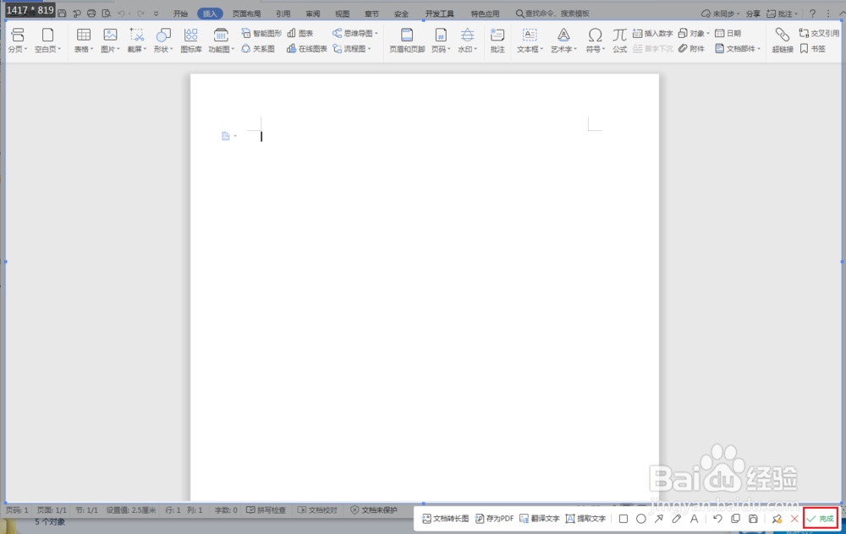Click the 完成 finish button
The image size is (846, 534).
click(821, 519)
